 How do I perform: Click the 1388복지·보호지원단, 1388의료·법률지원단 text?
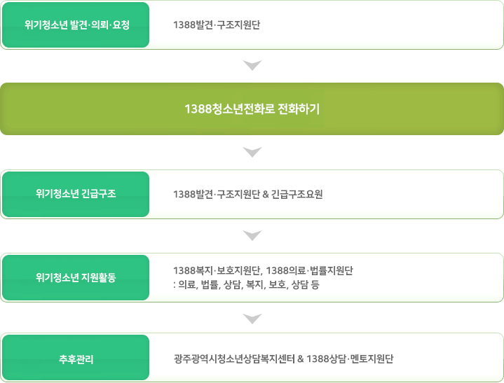[x=263, y=271]
